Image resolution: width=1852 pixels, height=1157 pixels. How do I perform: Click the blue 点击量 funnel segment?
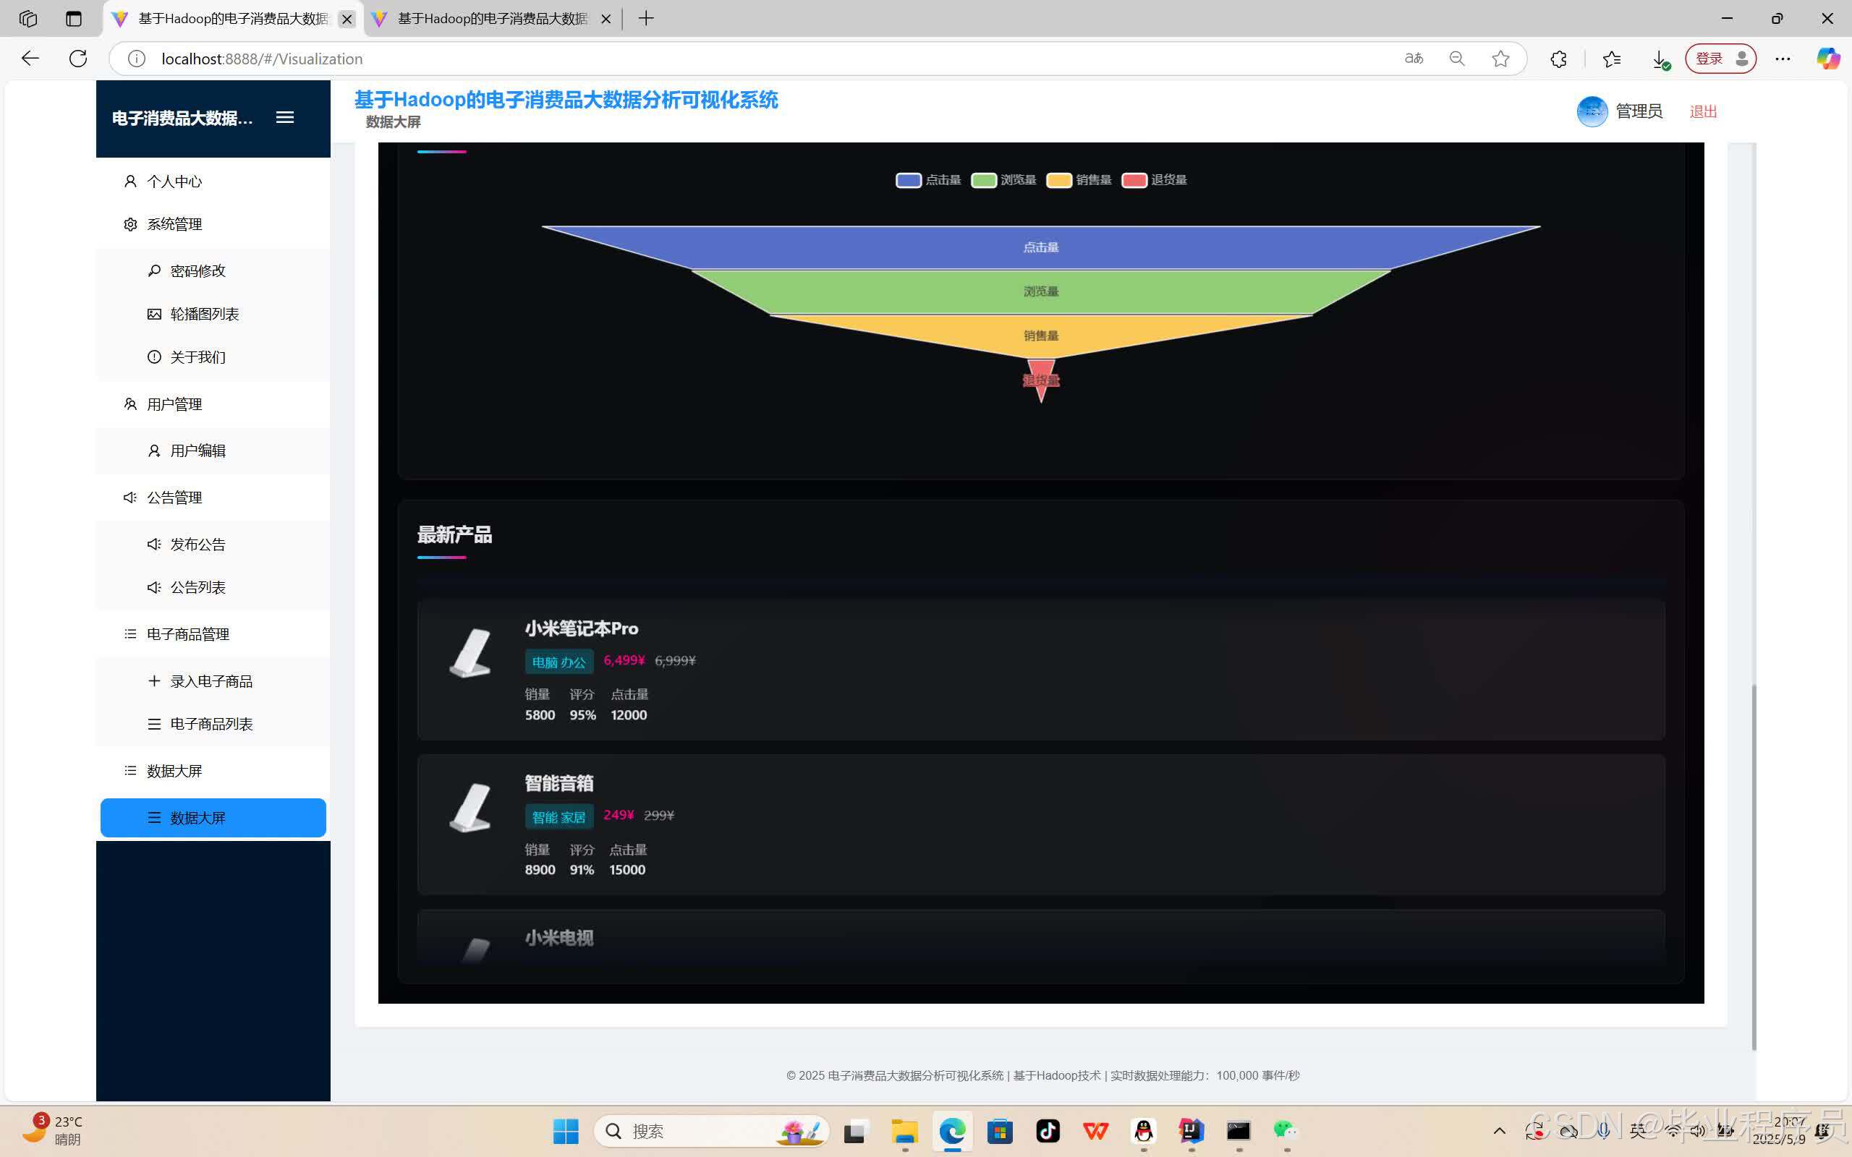(x=1041, y=247)
